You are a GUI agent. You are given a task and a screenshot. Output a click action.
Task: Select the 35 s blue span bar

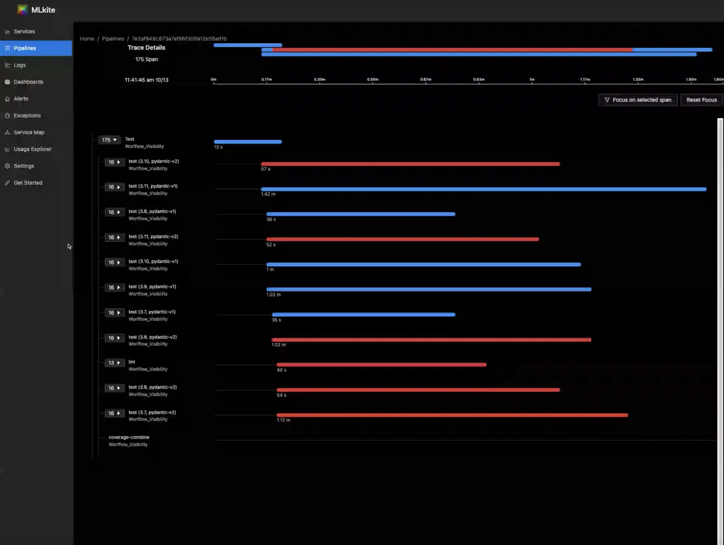tap(363, 315)
